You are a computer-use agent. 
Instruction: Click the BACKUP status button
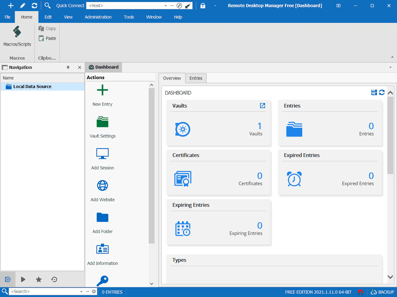point(382,292)
